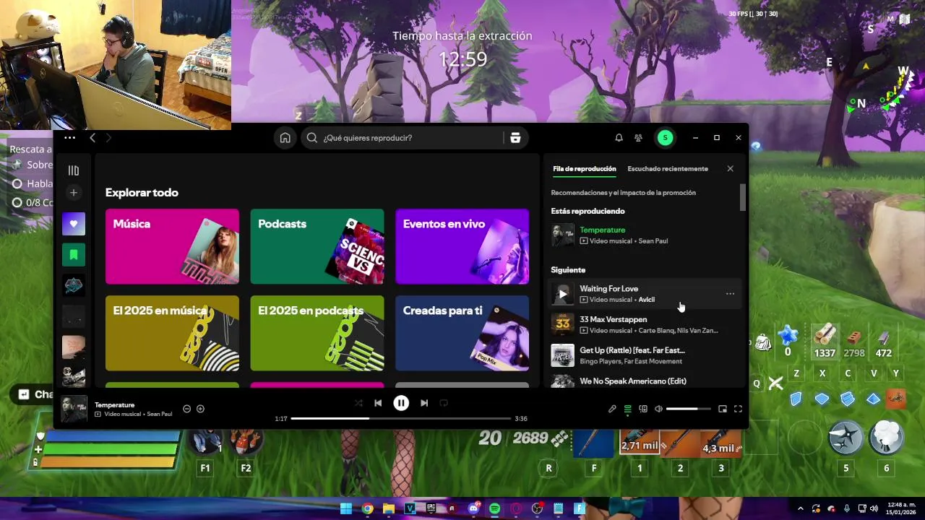This screenshot has height=520, width=925.
Task: Adjust the Spotify volume slider
Action: pyautogui.click(x=688, y=409)
